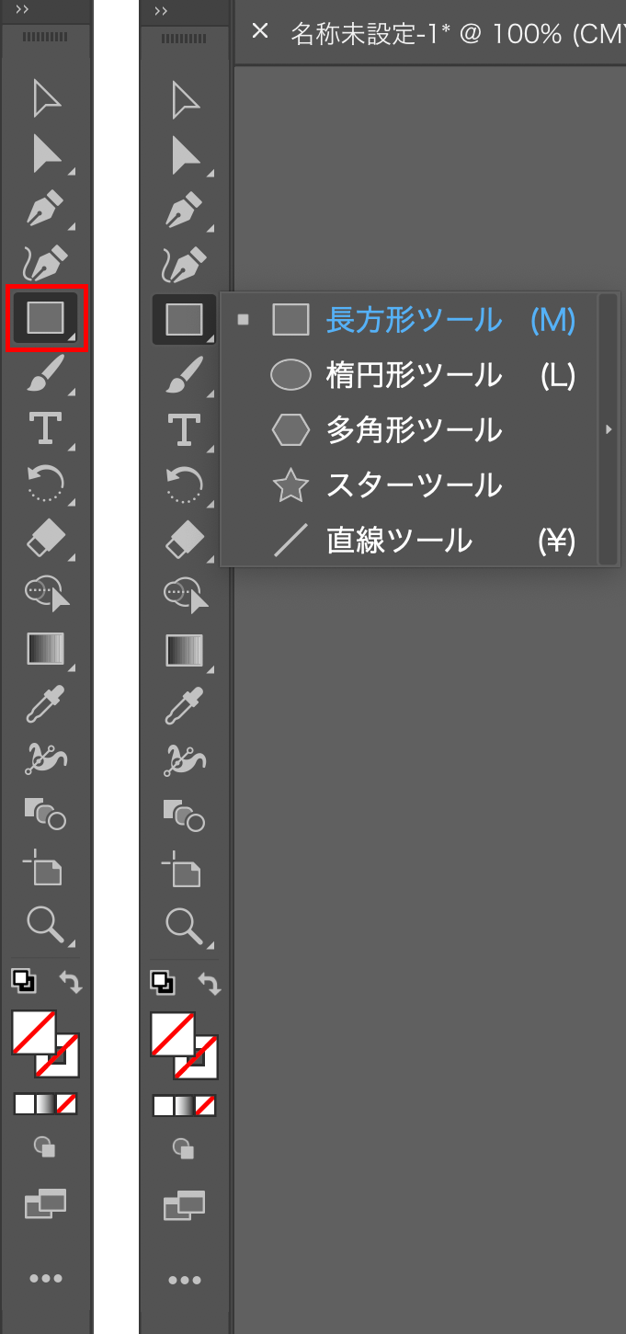Swap fill and stroke in toolbar beside document tab
This screenshot has width=626, height=1334.
tap(211, 984)
